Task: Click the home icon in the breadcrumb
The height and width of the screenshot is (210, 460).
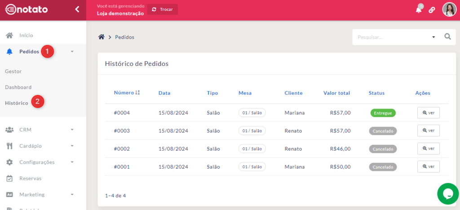Action: point(102,37)
